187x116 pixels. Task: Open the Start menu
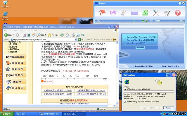(7, 114)
